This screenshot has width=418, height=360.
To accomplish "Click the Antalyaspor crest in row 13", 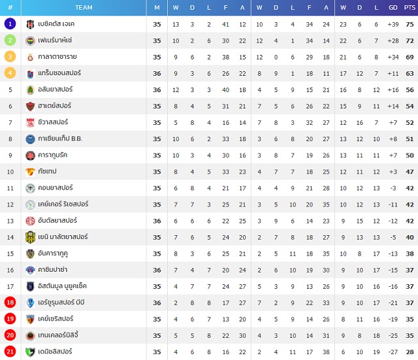I will [30, 221].
